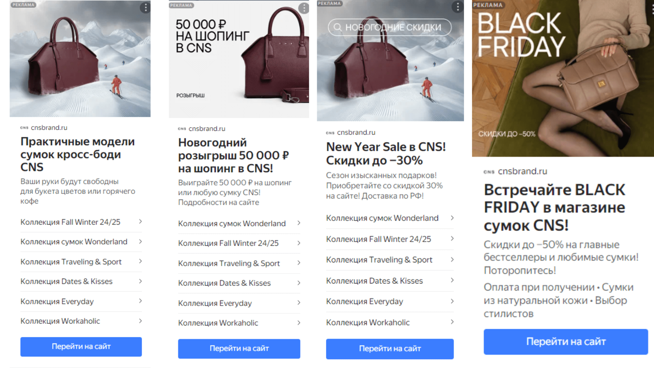Open Коллекция Everyday in second ad
This screenshot has width=654, height=368.
click(x=215, y=303)
